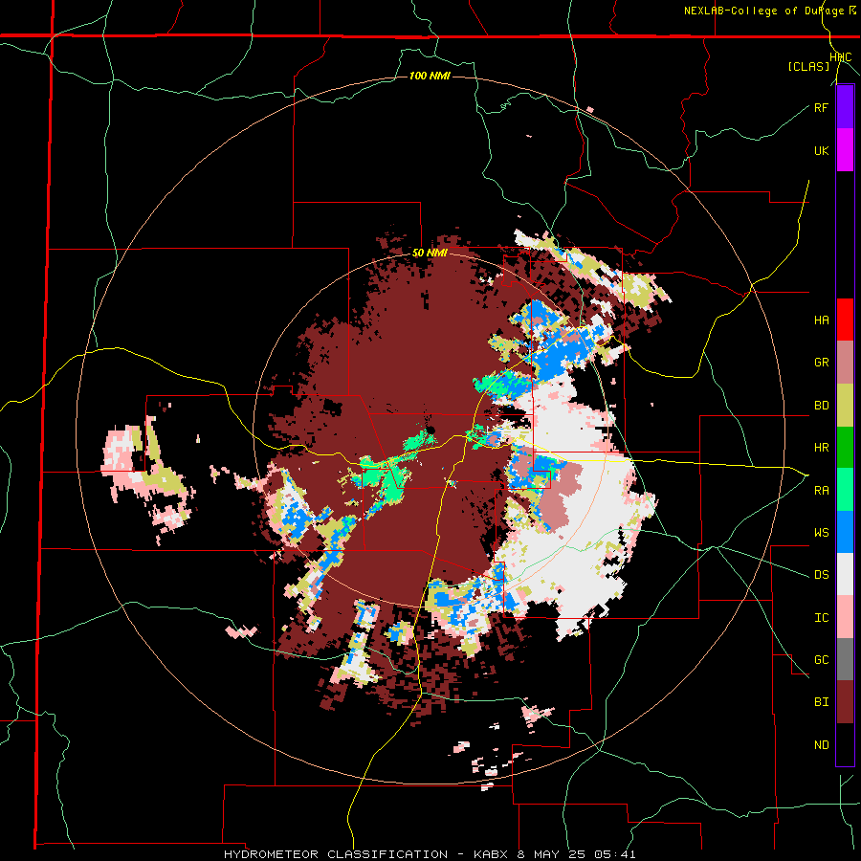Screen dimensions: 861x861
Task: Click the "RF" legend label
Action: [x=821, y=107]
